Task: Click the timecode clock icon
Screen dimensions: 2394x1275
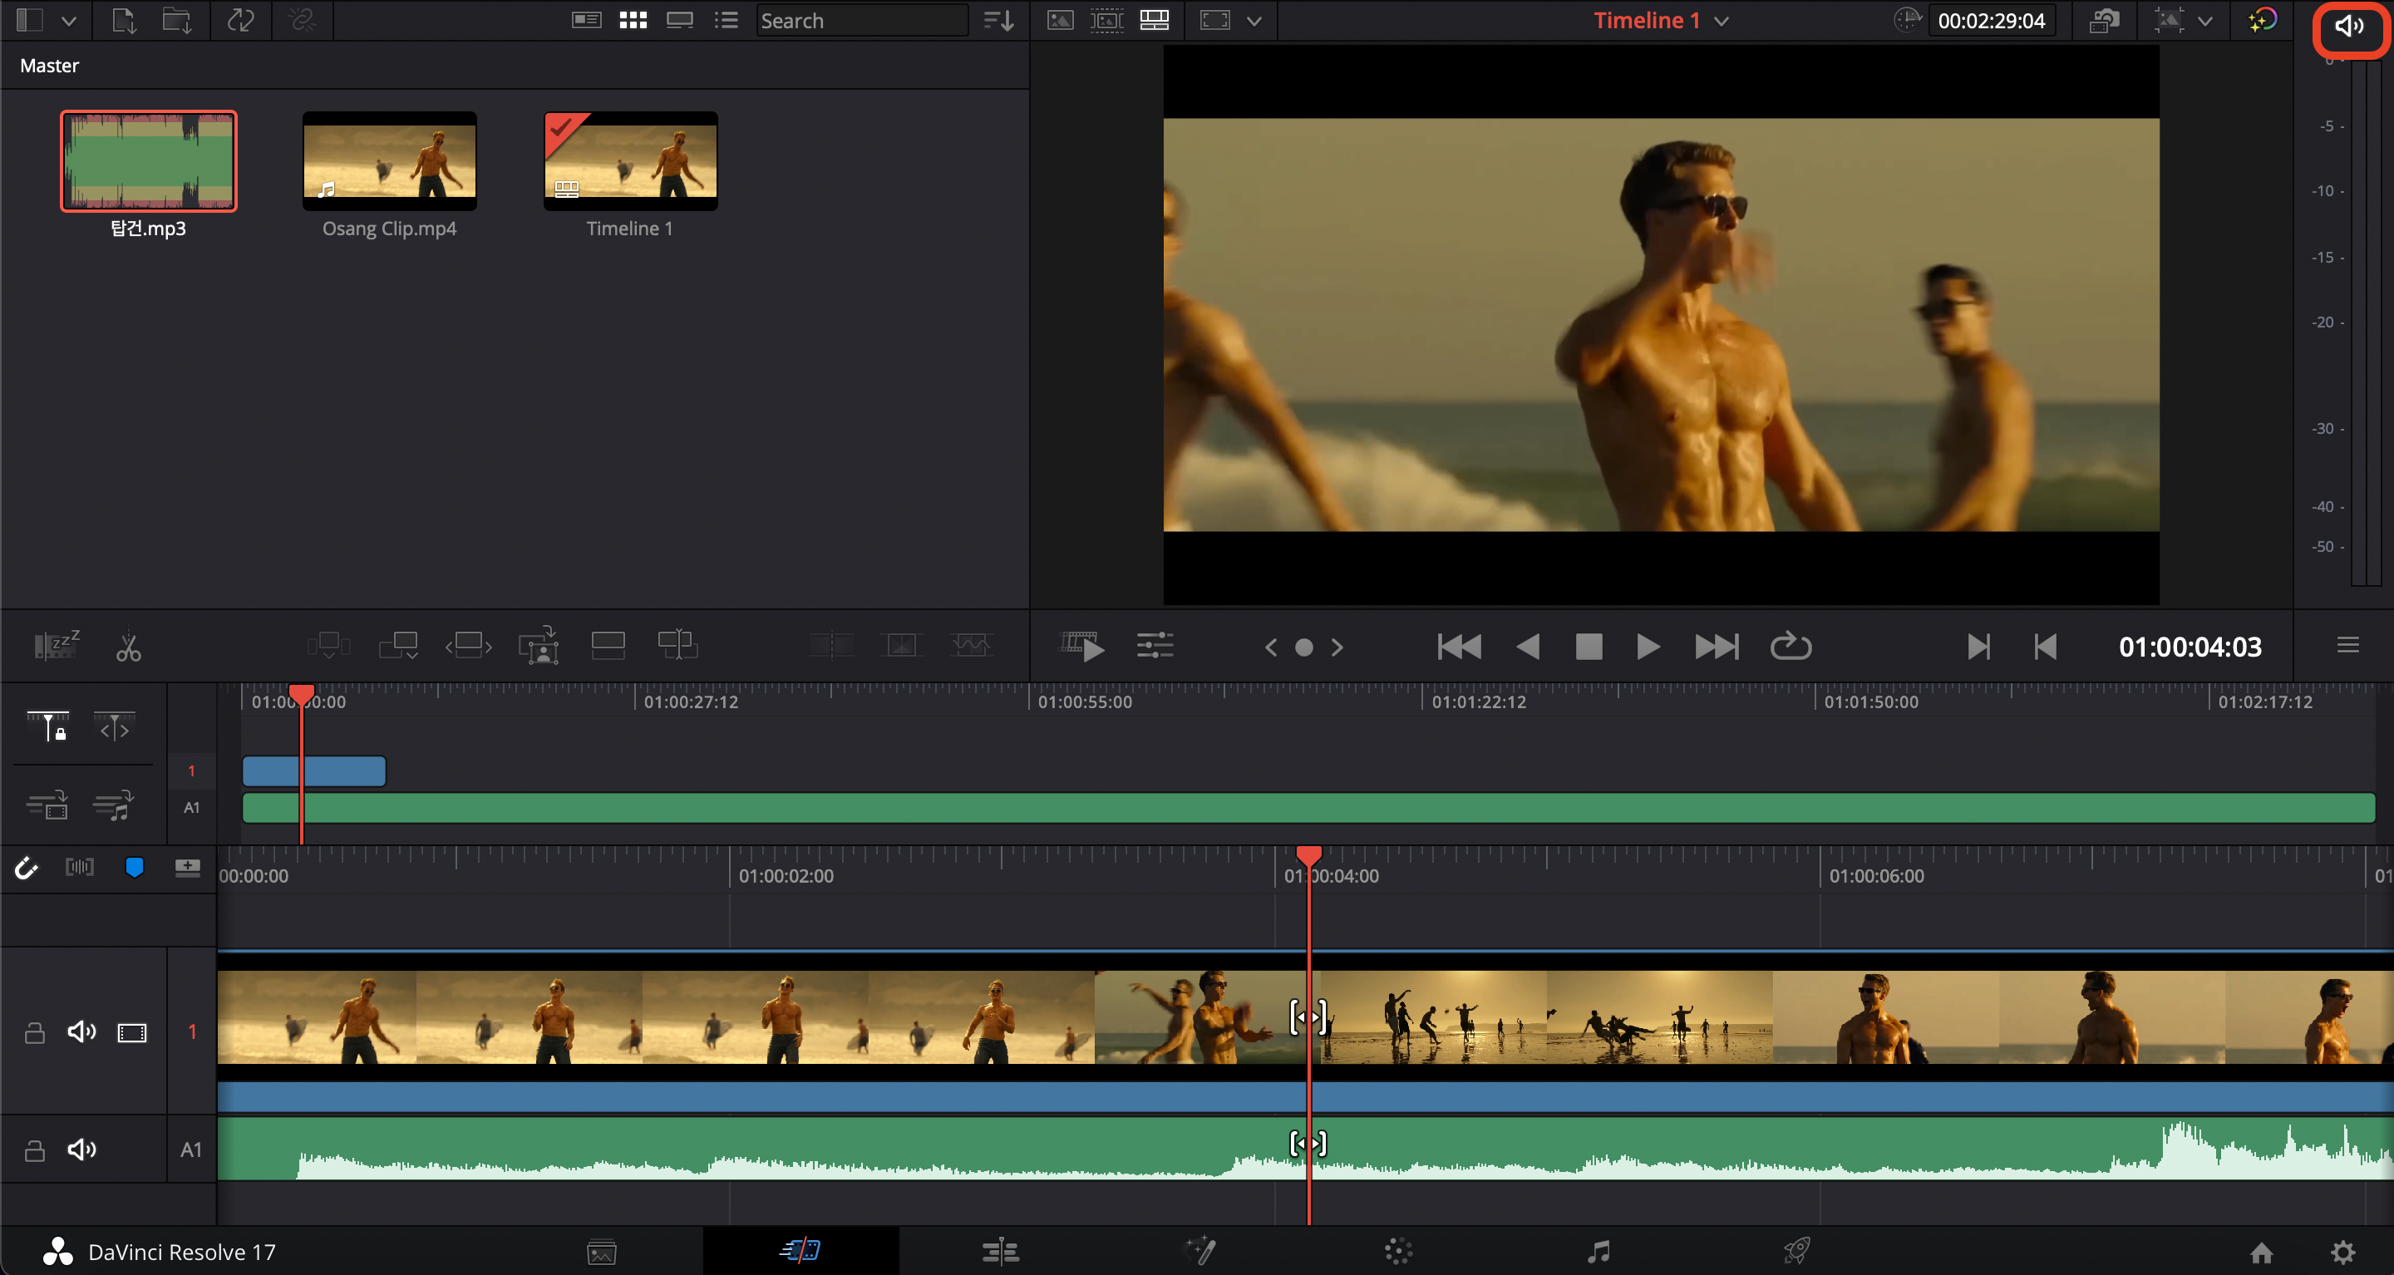Action: [1907, 21]
